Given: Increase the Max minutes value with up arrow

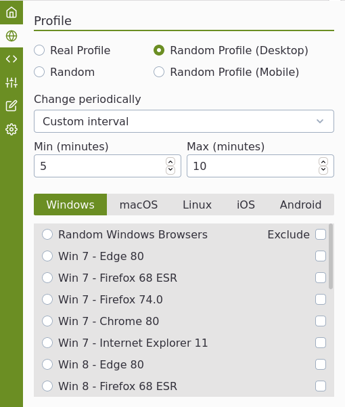Looking at the screenshot, I should click(x=323, y=162).
